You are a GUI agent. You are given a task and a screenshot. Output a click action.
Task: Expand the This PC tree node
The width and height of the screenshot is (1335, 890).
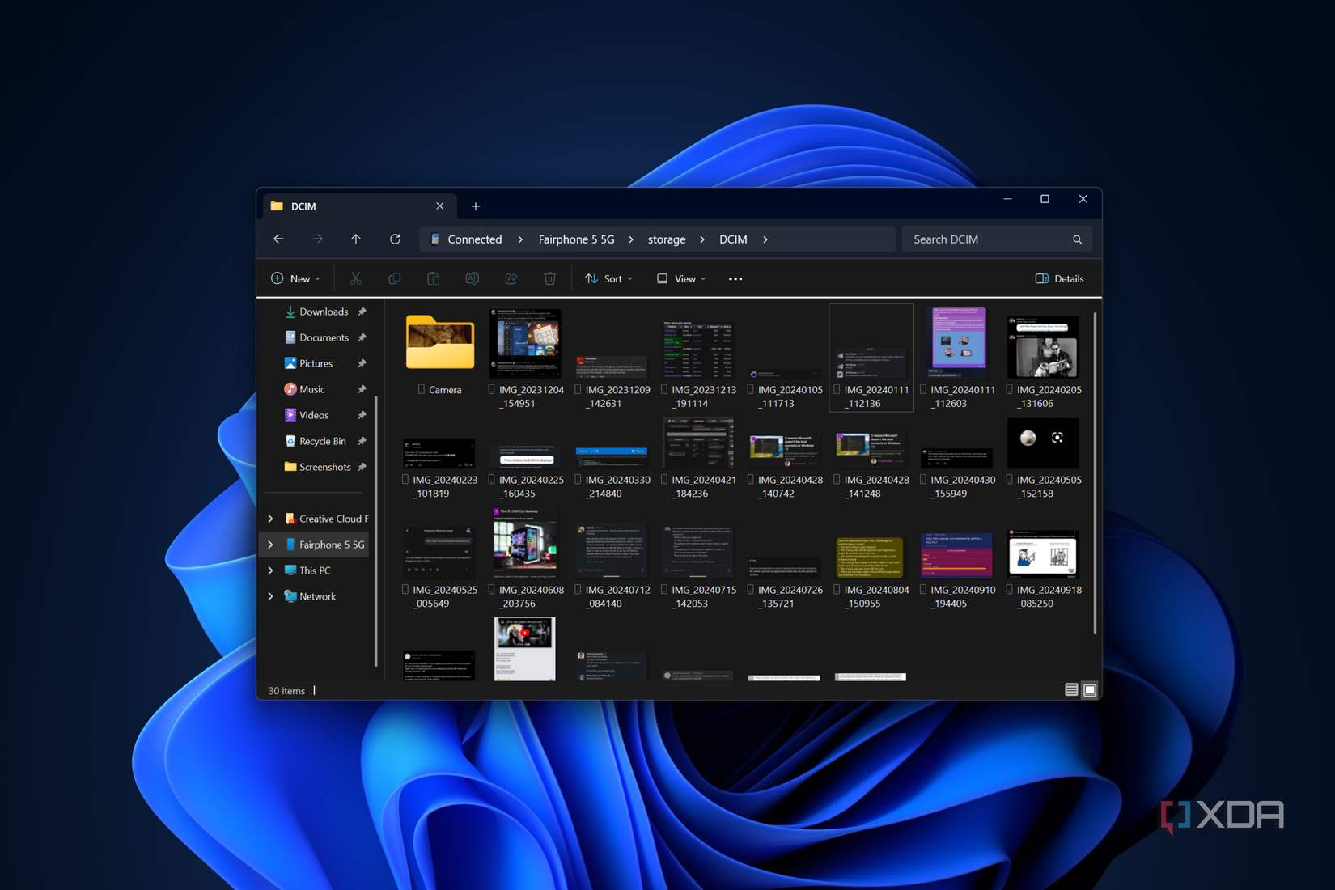(270, 570)
